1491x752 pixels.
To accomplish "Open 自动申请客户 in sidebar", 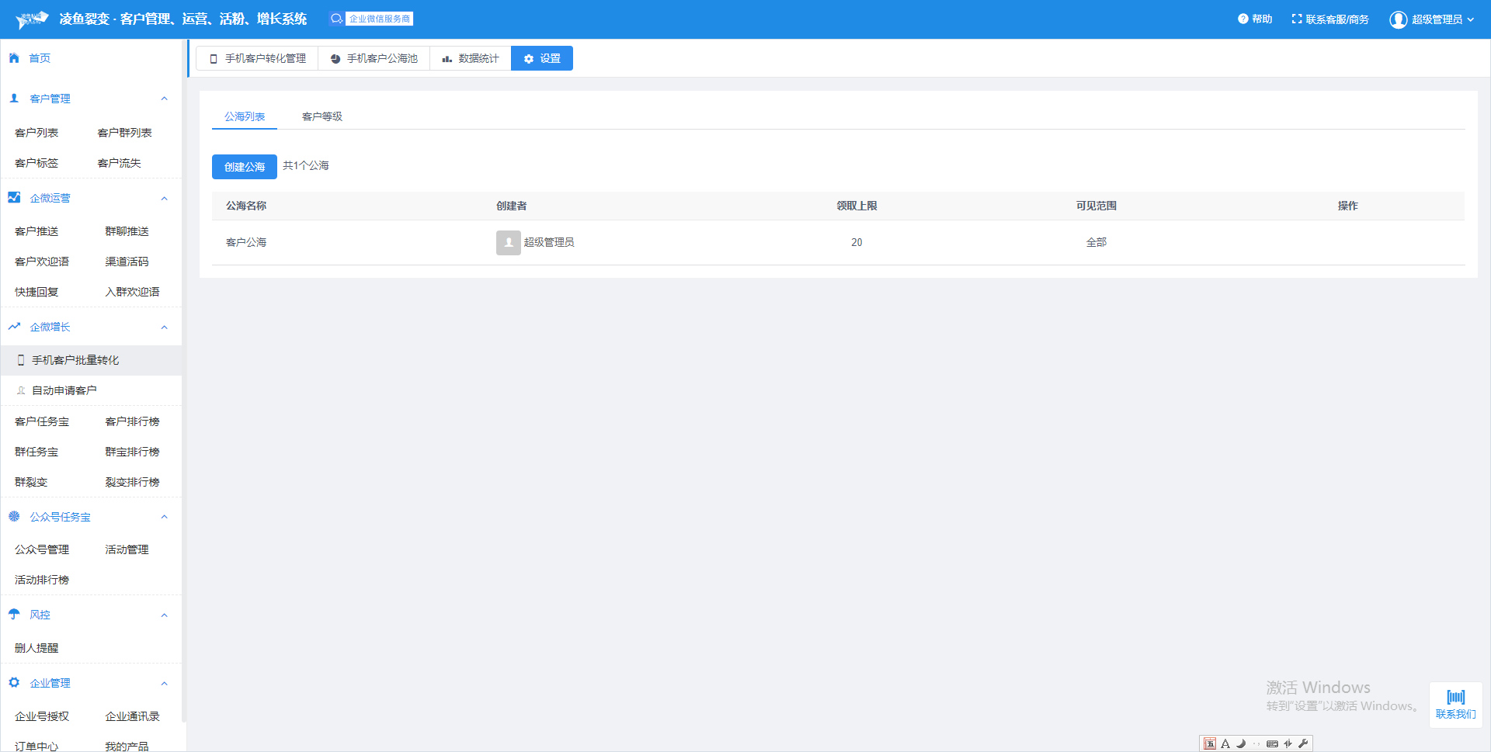I will tap(64, 390).
